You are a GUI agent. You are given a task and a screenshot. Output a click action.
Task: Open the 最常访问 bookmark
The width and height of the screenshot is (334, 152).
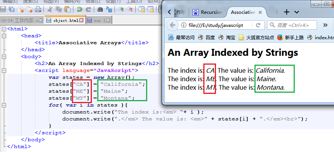[181, 38]
